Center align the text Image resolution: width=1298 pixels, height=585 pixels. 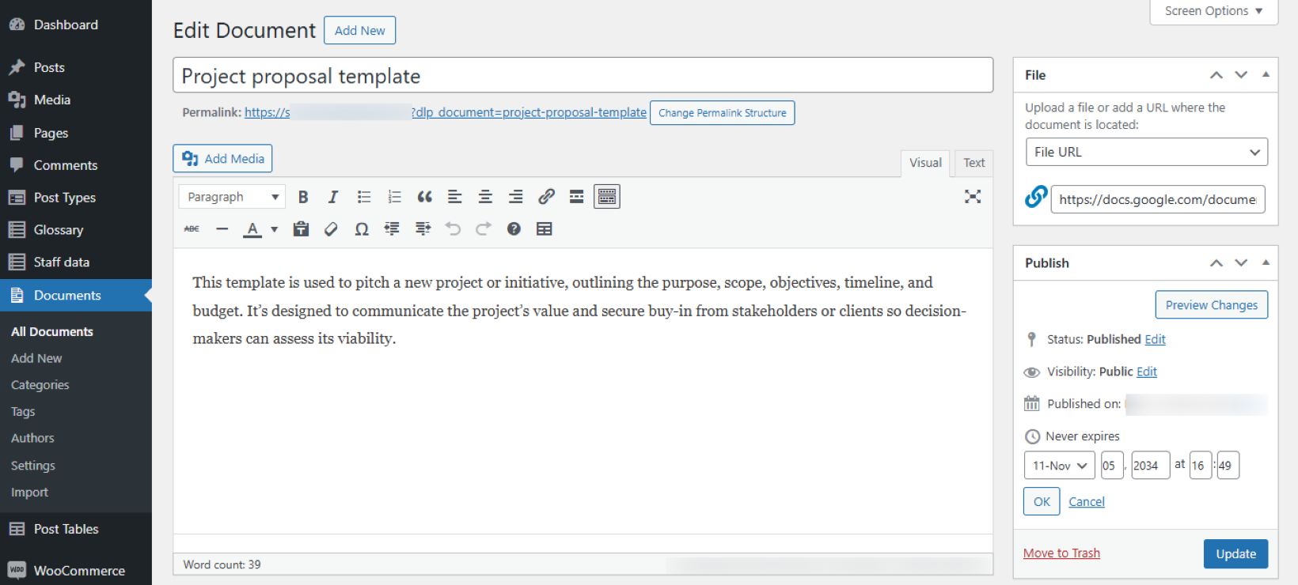coord(485,197)
